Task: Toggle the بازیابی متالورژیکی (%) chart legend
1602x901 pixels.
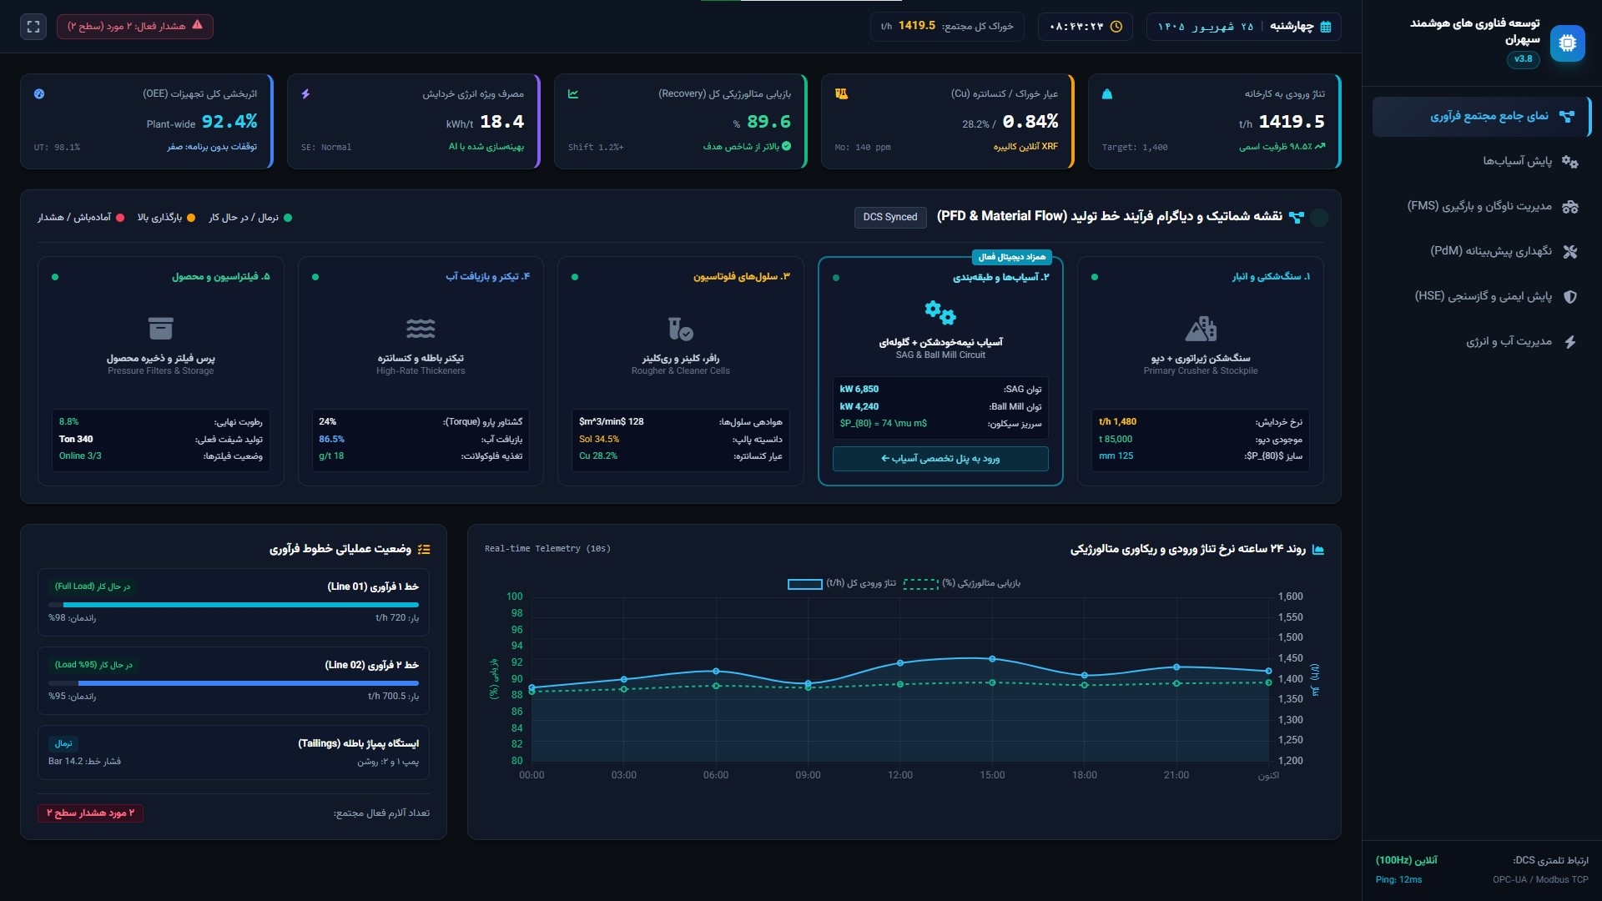Action: 962,584
